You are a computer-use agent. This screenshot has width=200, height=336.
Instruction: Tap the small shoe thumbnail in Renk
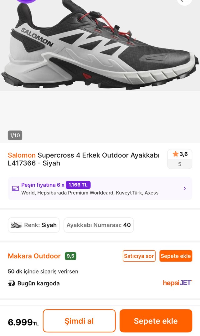(x=16, y=225)
